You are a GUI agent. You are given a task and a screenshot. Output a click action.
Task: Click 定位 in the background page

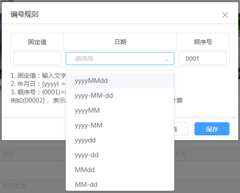(8, 154)
